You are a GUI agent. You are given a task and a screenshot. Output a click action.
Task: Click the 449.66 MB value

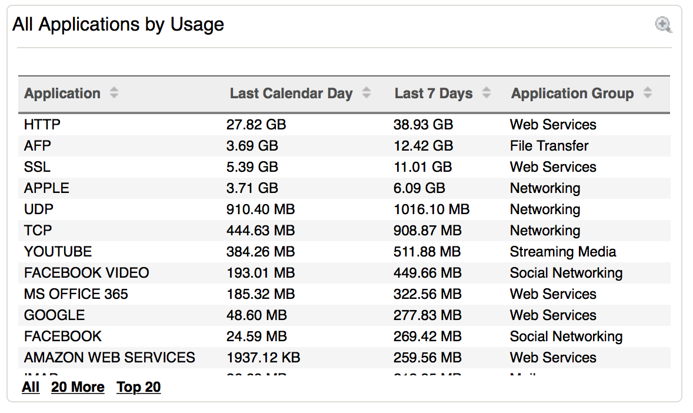(428, 273)
